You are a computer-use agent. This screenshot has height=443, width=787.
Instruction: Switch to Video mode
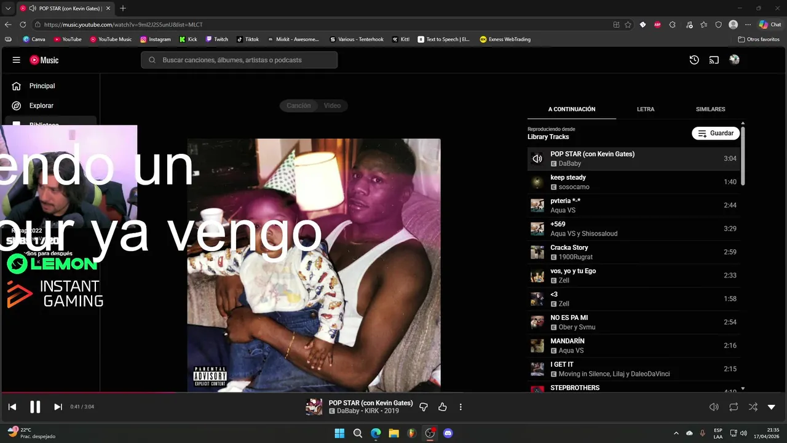click(x=333, y=106)
